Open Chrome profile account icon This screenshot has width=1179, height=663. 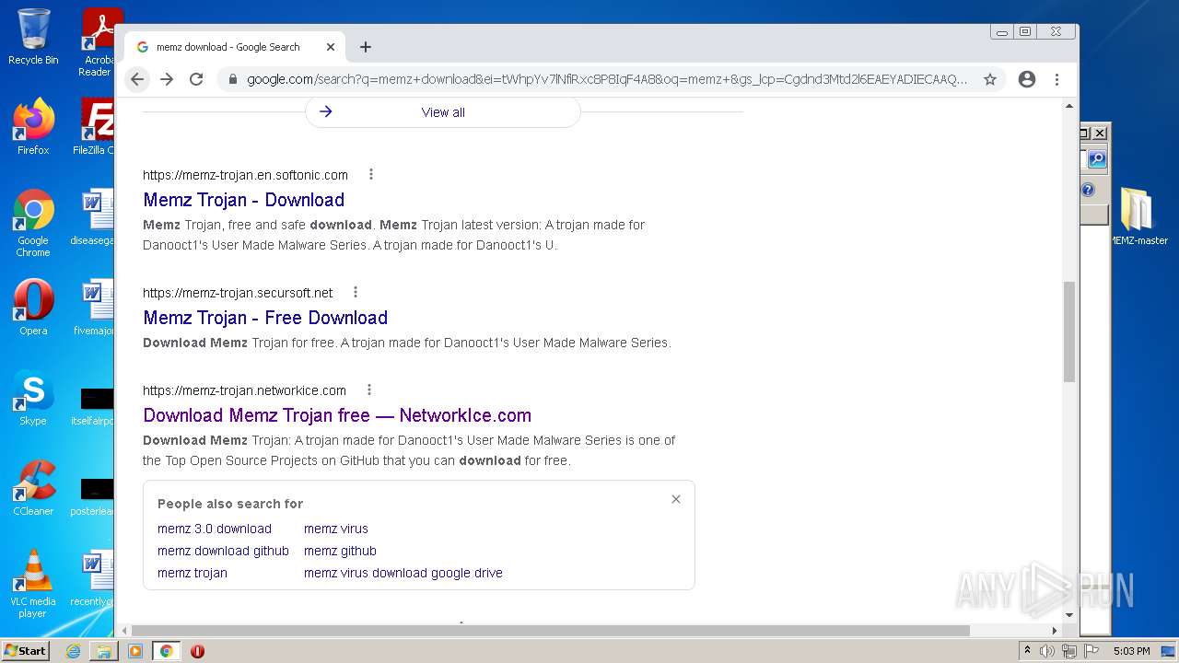1027,79
